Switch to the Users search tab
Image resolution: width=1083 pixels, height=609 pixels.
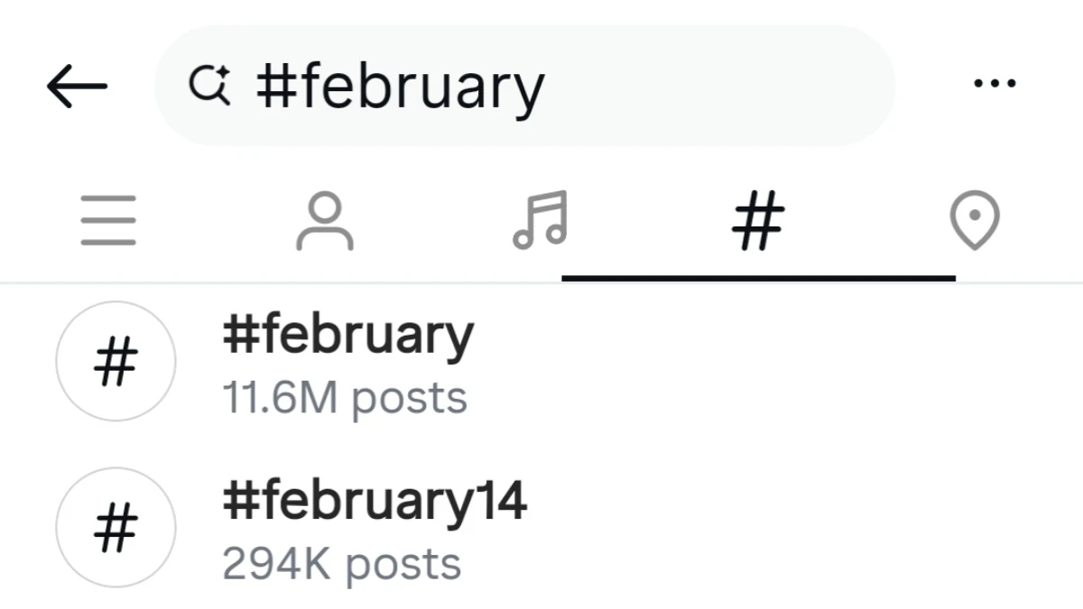(325, 219)
